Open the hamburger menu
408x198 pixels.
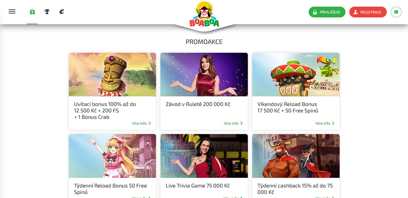(x=12, y=12)
